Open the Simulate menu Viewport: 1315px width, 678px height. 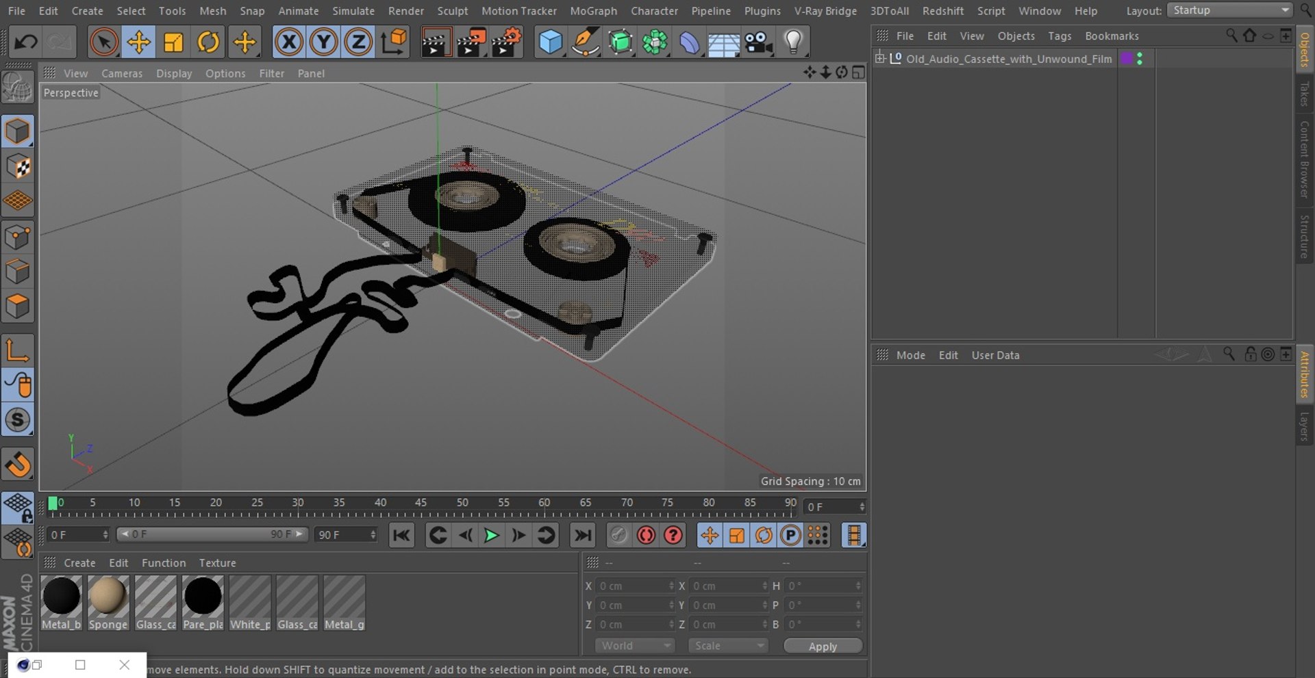(353, 11)
